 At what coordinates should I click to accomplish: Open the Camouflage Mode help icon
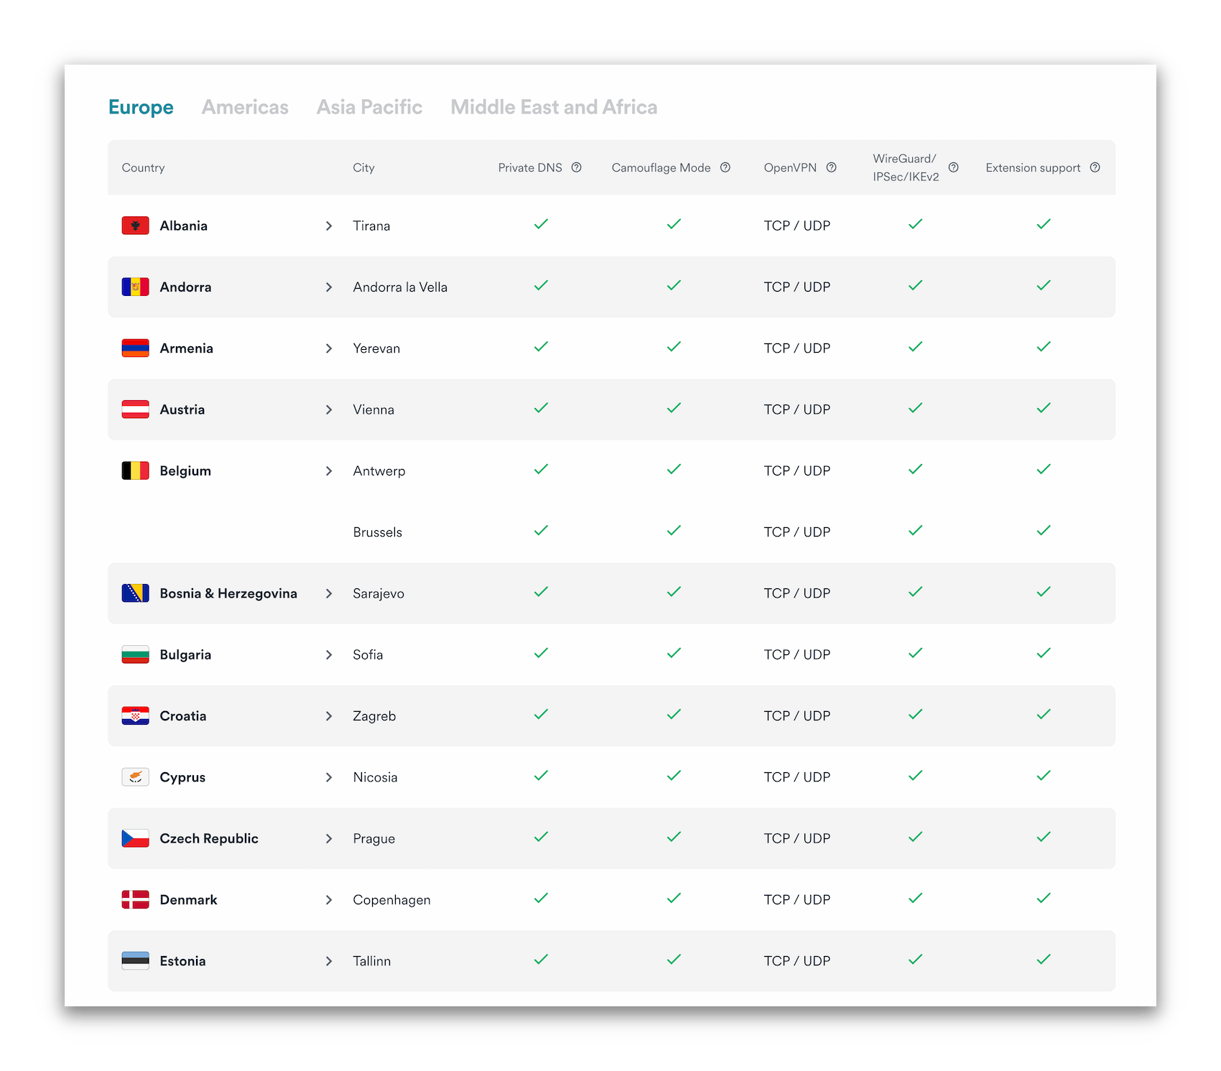pos(725,167)
